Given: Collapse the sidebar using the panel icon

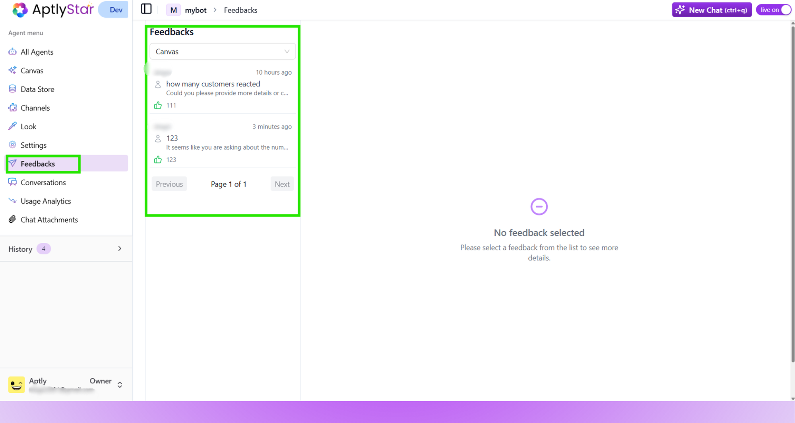Looking at the screenshot, I should [146, 9].
